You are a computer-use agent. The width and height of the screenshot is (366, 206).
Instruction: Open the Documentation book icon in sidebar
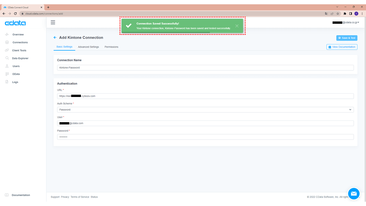[7, 195]
